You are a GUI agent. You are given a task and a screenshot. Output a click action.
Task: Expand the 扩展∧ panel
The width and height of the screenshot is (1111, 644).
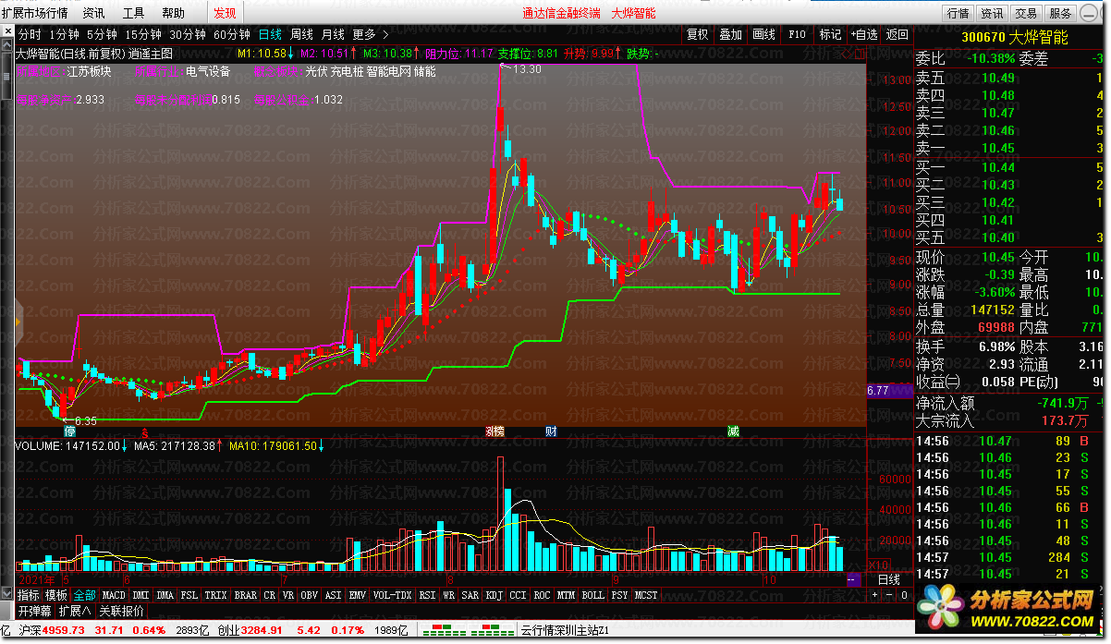click(x=75, y=611)
